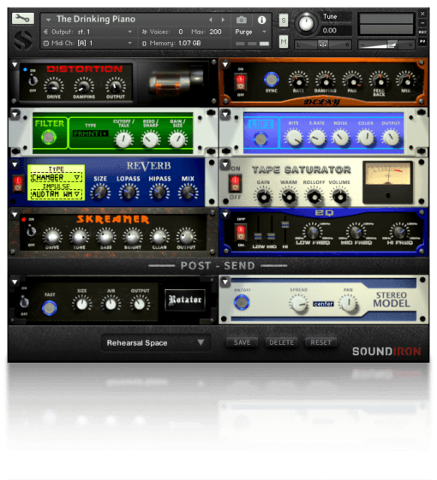Image resolution: width=437 pixels, height=480 pixels.
Task: Toggle the Tape Saturator on/off switch
Action: pyautogui.click(x=236, y=183)
